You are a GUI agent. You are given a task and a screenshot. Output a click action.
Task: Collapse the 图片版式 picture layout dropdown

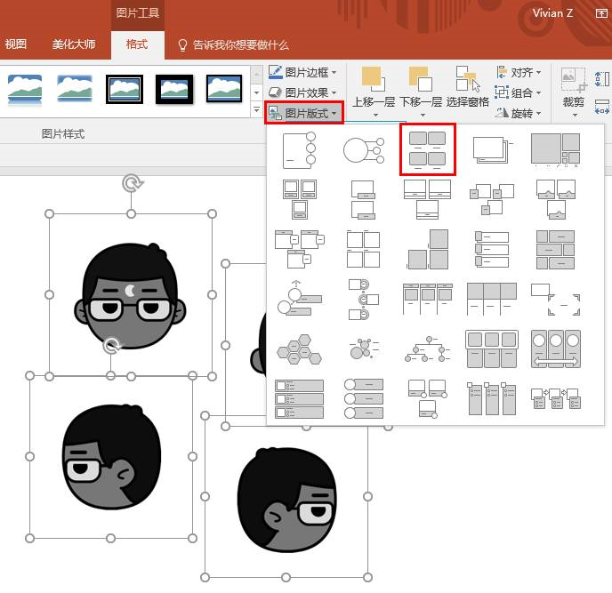pyautogui.click(x=304, y=113)
